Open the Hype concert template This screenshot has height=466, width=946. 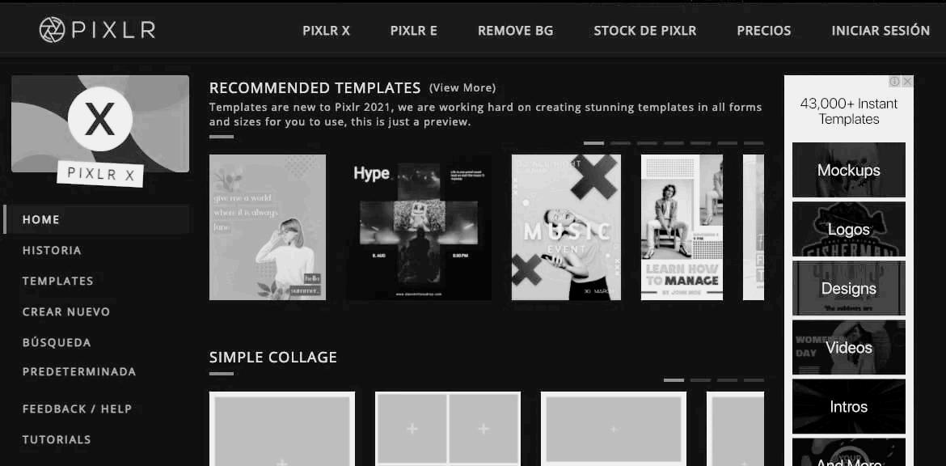point(420,227)
